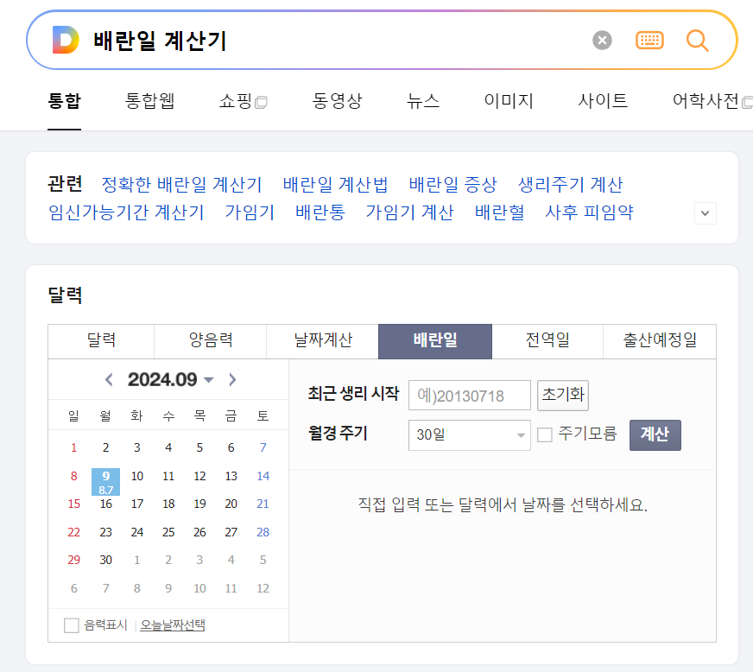The width and height of the screenshot is (753, 672).
Task: Go to previous month with left arrow
Action: pyautogui.click(x=109, y=379)
